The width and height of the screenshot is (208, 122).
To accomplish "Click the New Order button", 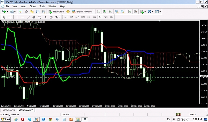I will click(x=57, y=12).
